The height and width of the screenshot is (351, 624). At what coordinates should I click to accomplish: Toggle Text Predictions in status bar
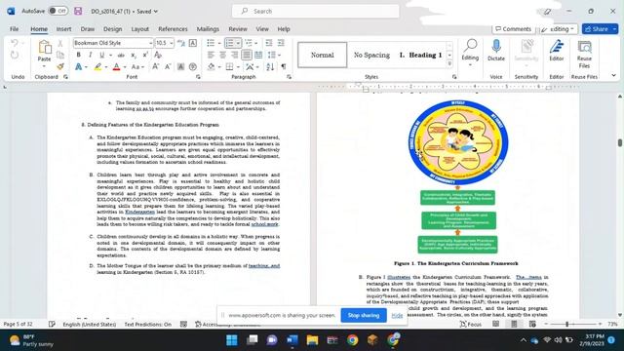tap(147, 325)
